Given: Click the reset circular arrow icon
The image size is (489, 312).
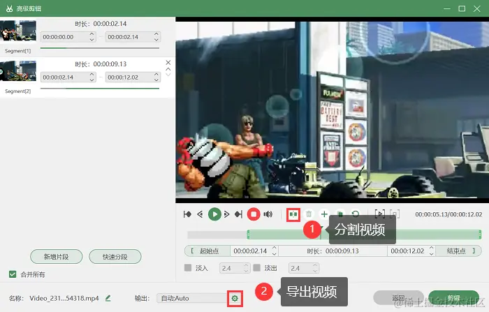Looking at the screenshot, I should [355, 214].
